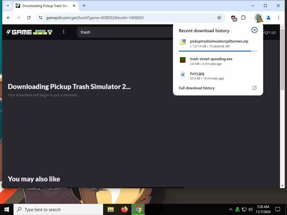This screenshot has width=287, height=215.
Task: View site information icon in address bar
Action: click(x=41, y=18)
